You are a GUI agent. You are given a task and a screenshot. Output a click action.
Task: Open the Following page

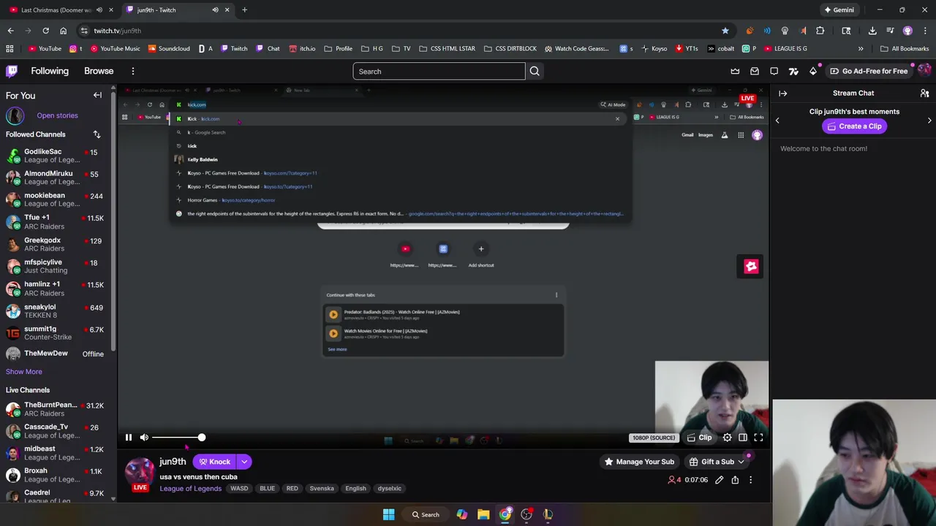(50, 71)
